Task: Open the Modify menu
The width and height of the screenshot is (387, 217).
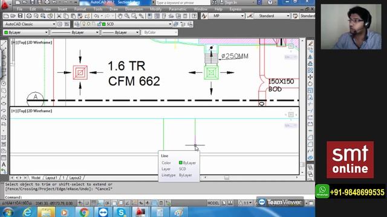Action: pos(155,9)
